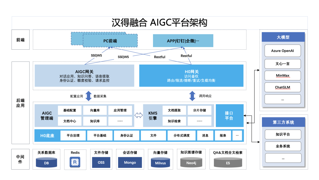Open the Azure OpenAI model box
This screenshot has width=319, height=180.
coord(282,51)
